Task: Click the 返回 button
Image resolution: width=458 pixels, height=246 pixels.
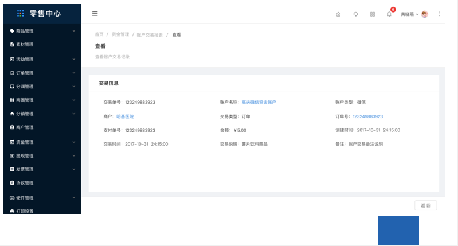Action: point(425,205)
